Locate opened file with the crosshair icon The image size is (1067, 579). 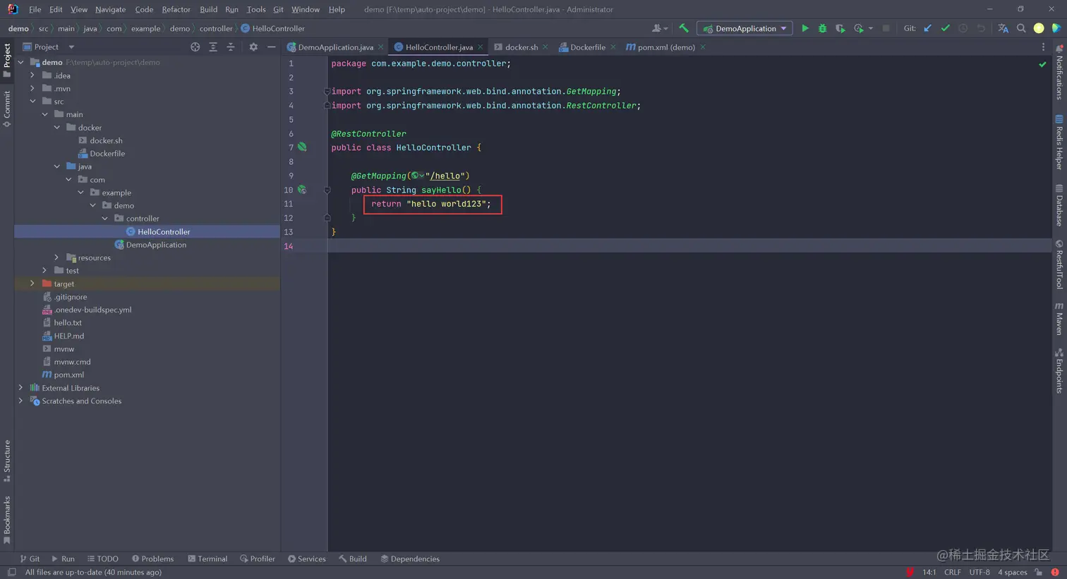pos(195,47)
